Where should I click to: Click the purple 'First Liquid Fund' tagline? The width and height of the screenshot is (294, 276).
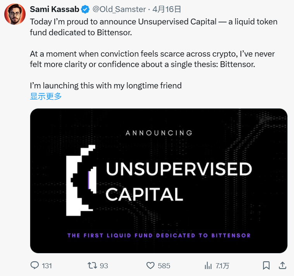click(159, 235)
